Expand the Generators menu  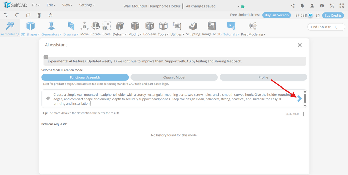[51, 28]
